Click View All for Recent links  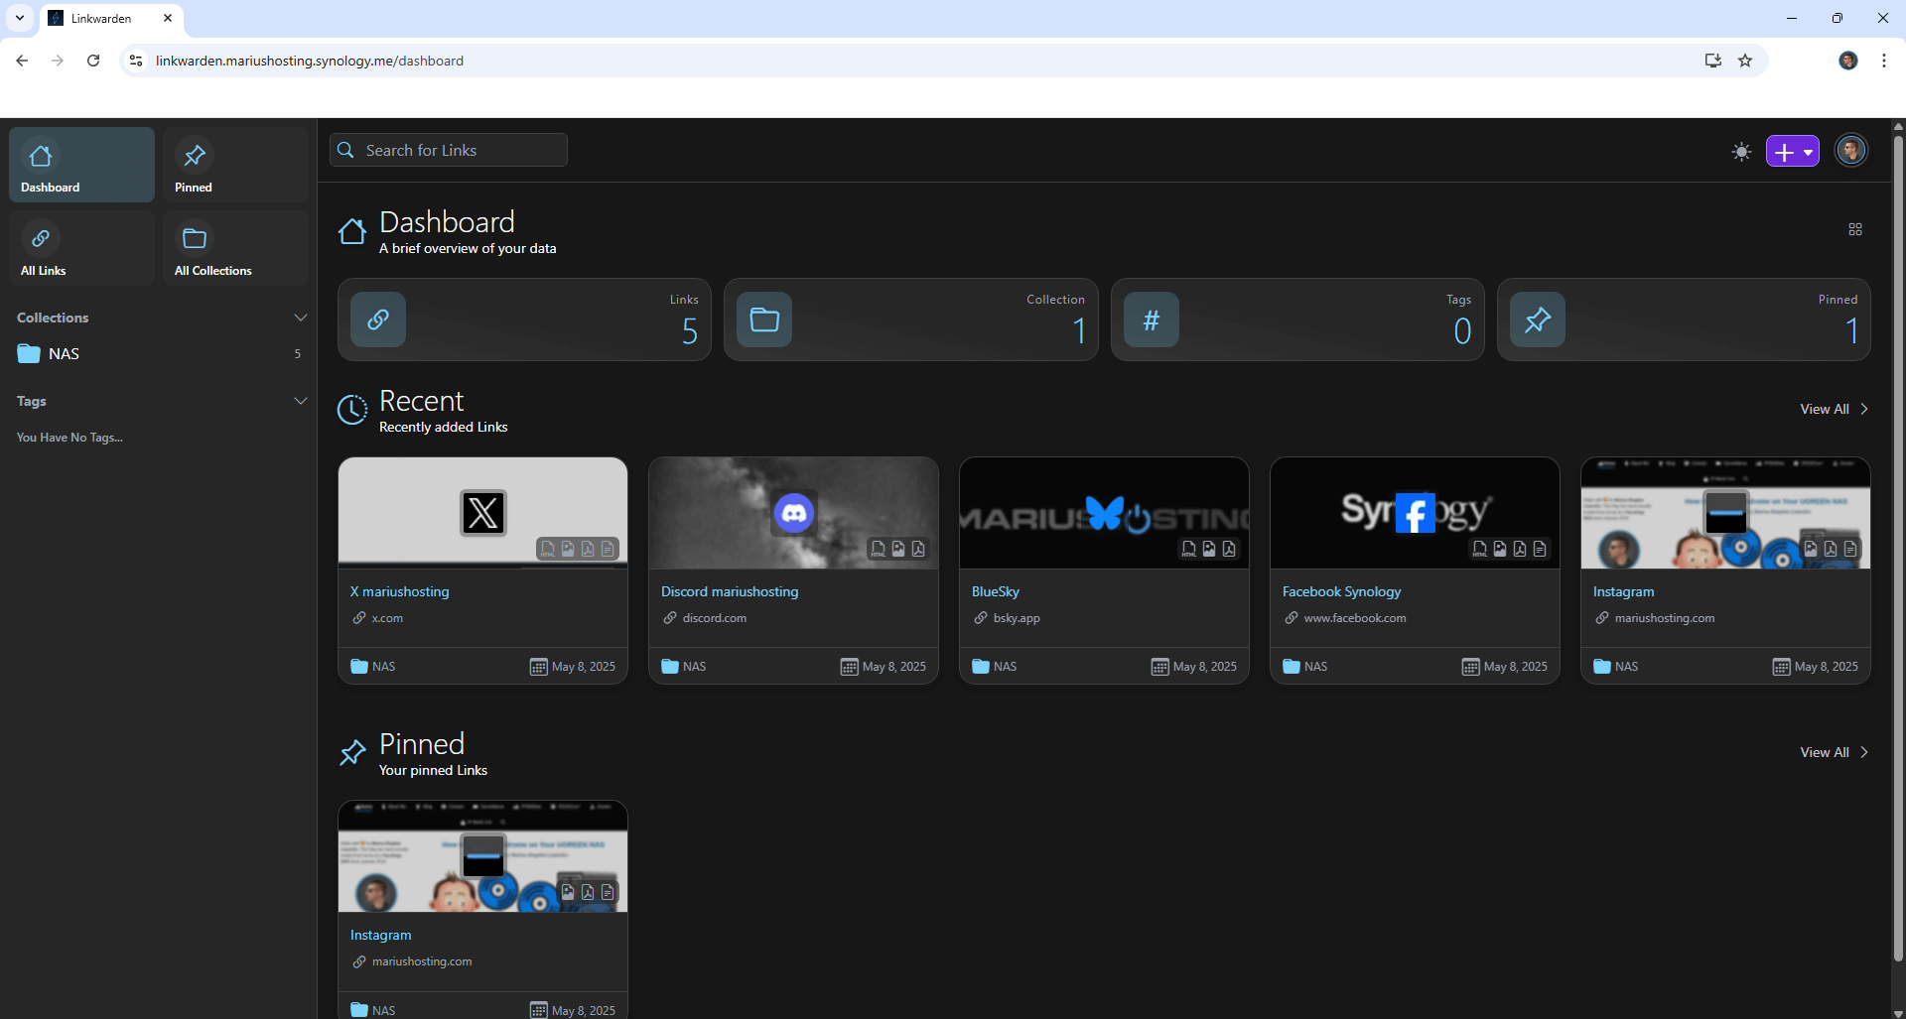pos(1835,409)
